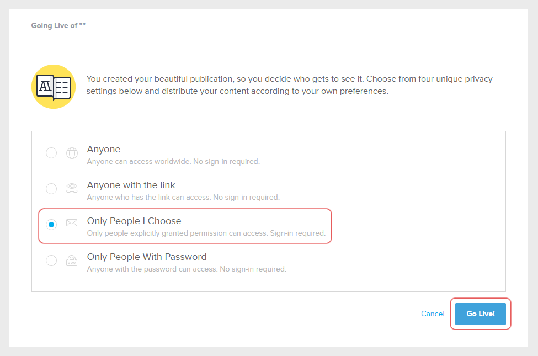
Task: Click the "Anyone" option title
Action: pyautogui.click(x=104, y=149)
